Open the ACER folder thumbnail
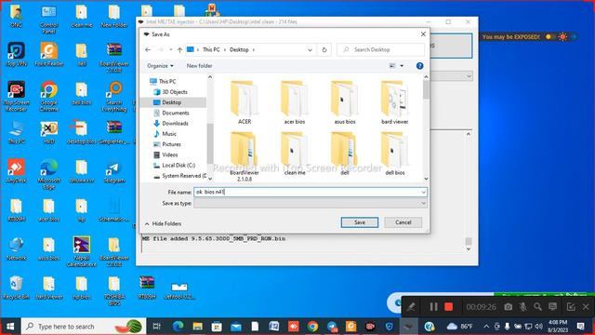The width and height of the screenshot is (595, 335). [245, 101]
